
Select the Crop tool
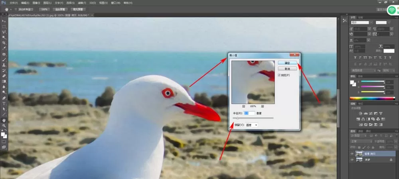tap(4, 43)
